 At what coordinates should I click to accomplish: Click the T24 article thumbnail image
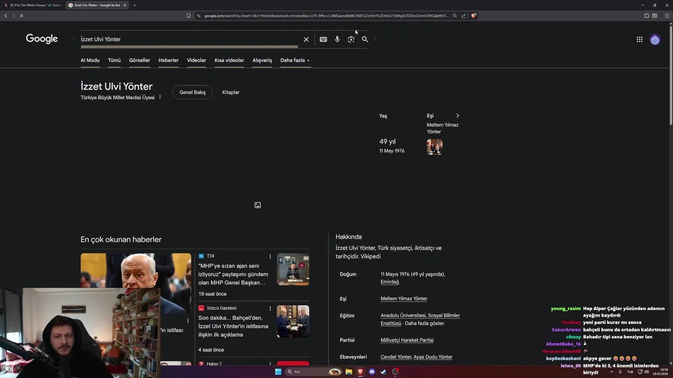click(293, 269)
